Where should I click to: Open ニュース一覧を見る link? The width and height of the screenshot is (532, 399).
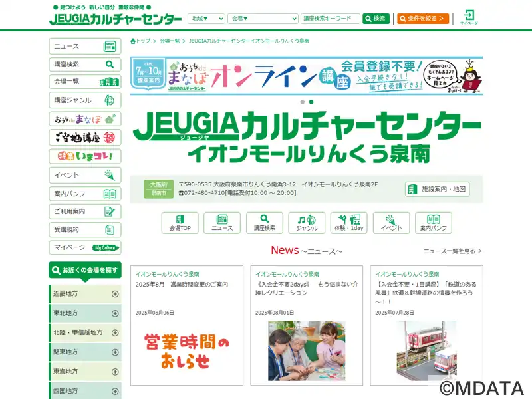(453, 251)
